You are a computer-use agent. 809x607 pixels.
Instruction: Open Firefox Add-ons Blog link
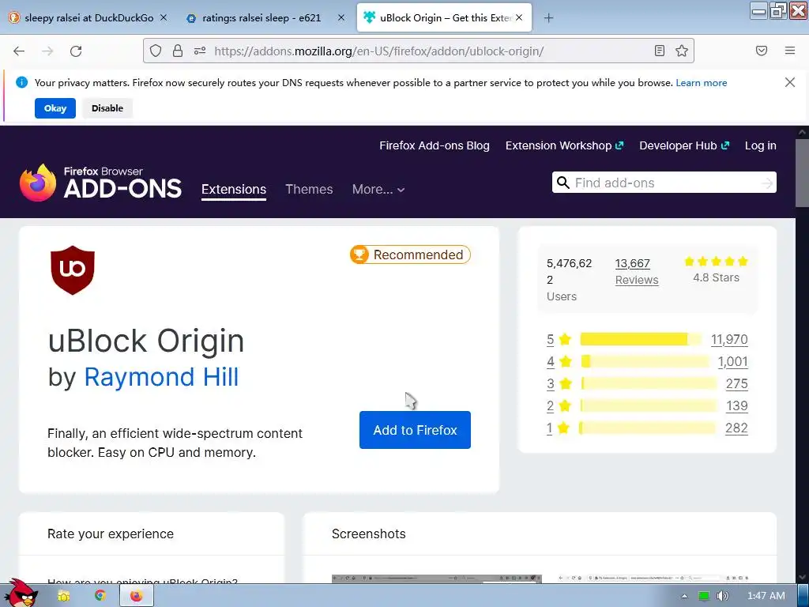(x=435, y=145)
